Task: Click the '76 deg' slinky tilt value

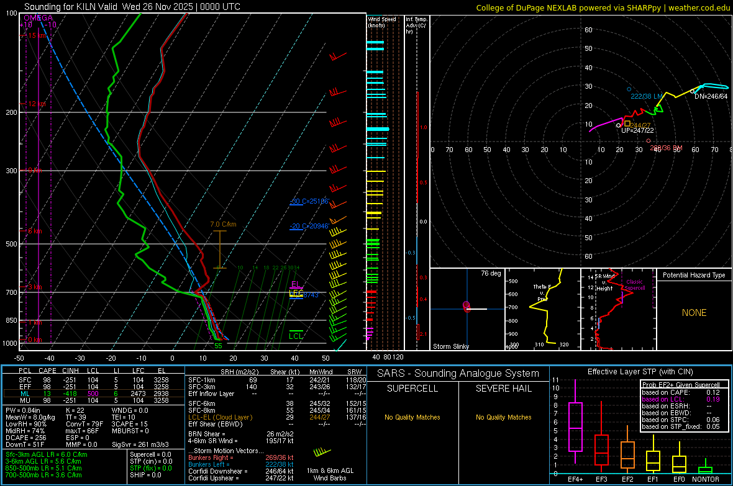Action: [491, 273]
